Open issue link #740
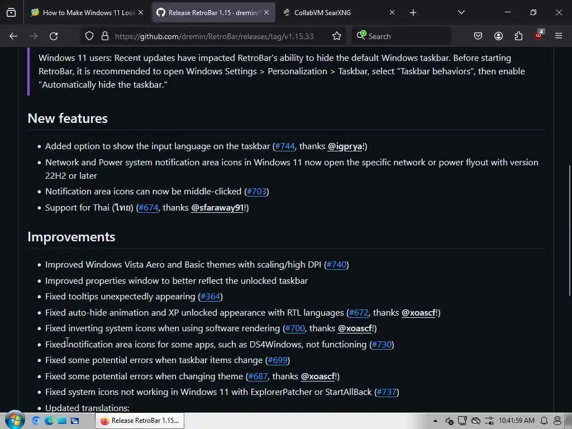The width and height of the screenshot is (572, 429). point(336,264)
